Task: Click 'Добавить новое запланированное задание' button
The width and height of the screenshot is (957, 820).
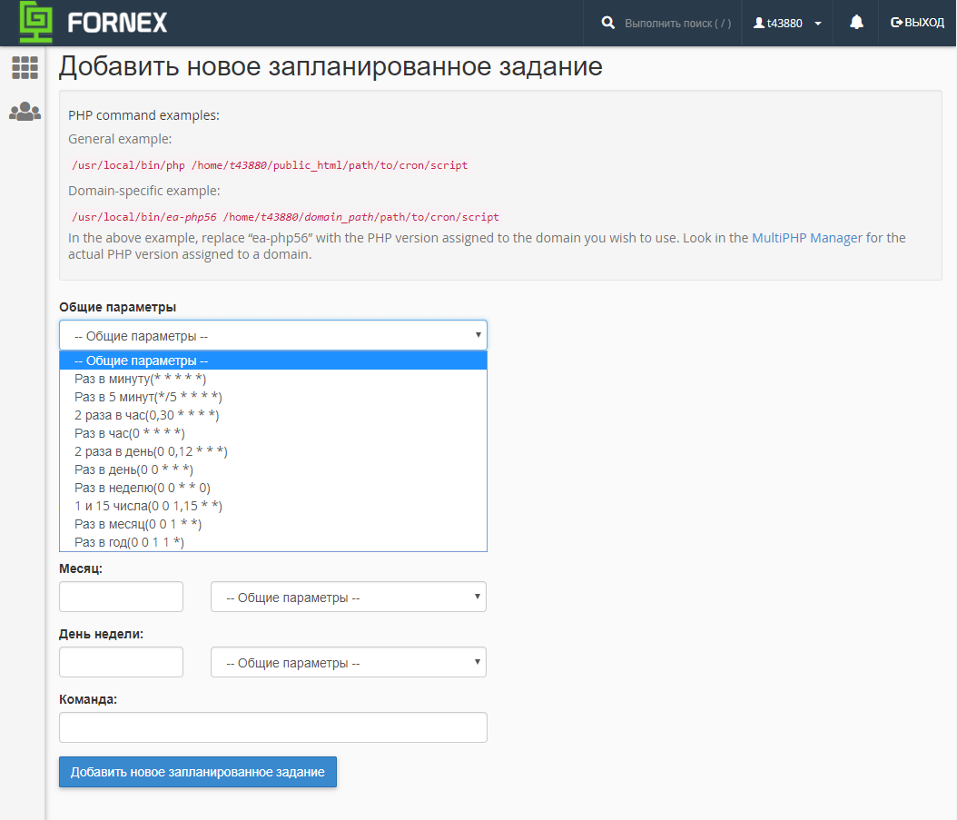Action: pyautogui.click(x=197, y=772)
